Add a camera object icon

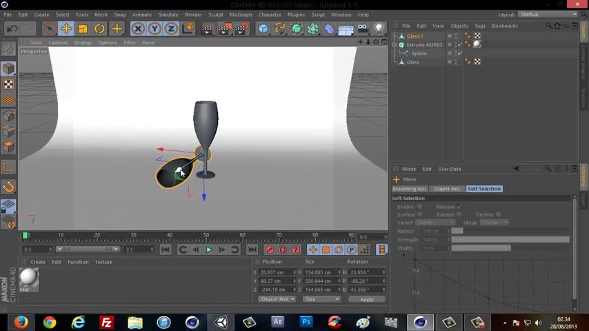click(363, 28)
